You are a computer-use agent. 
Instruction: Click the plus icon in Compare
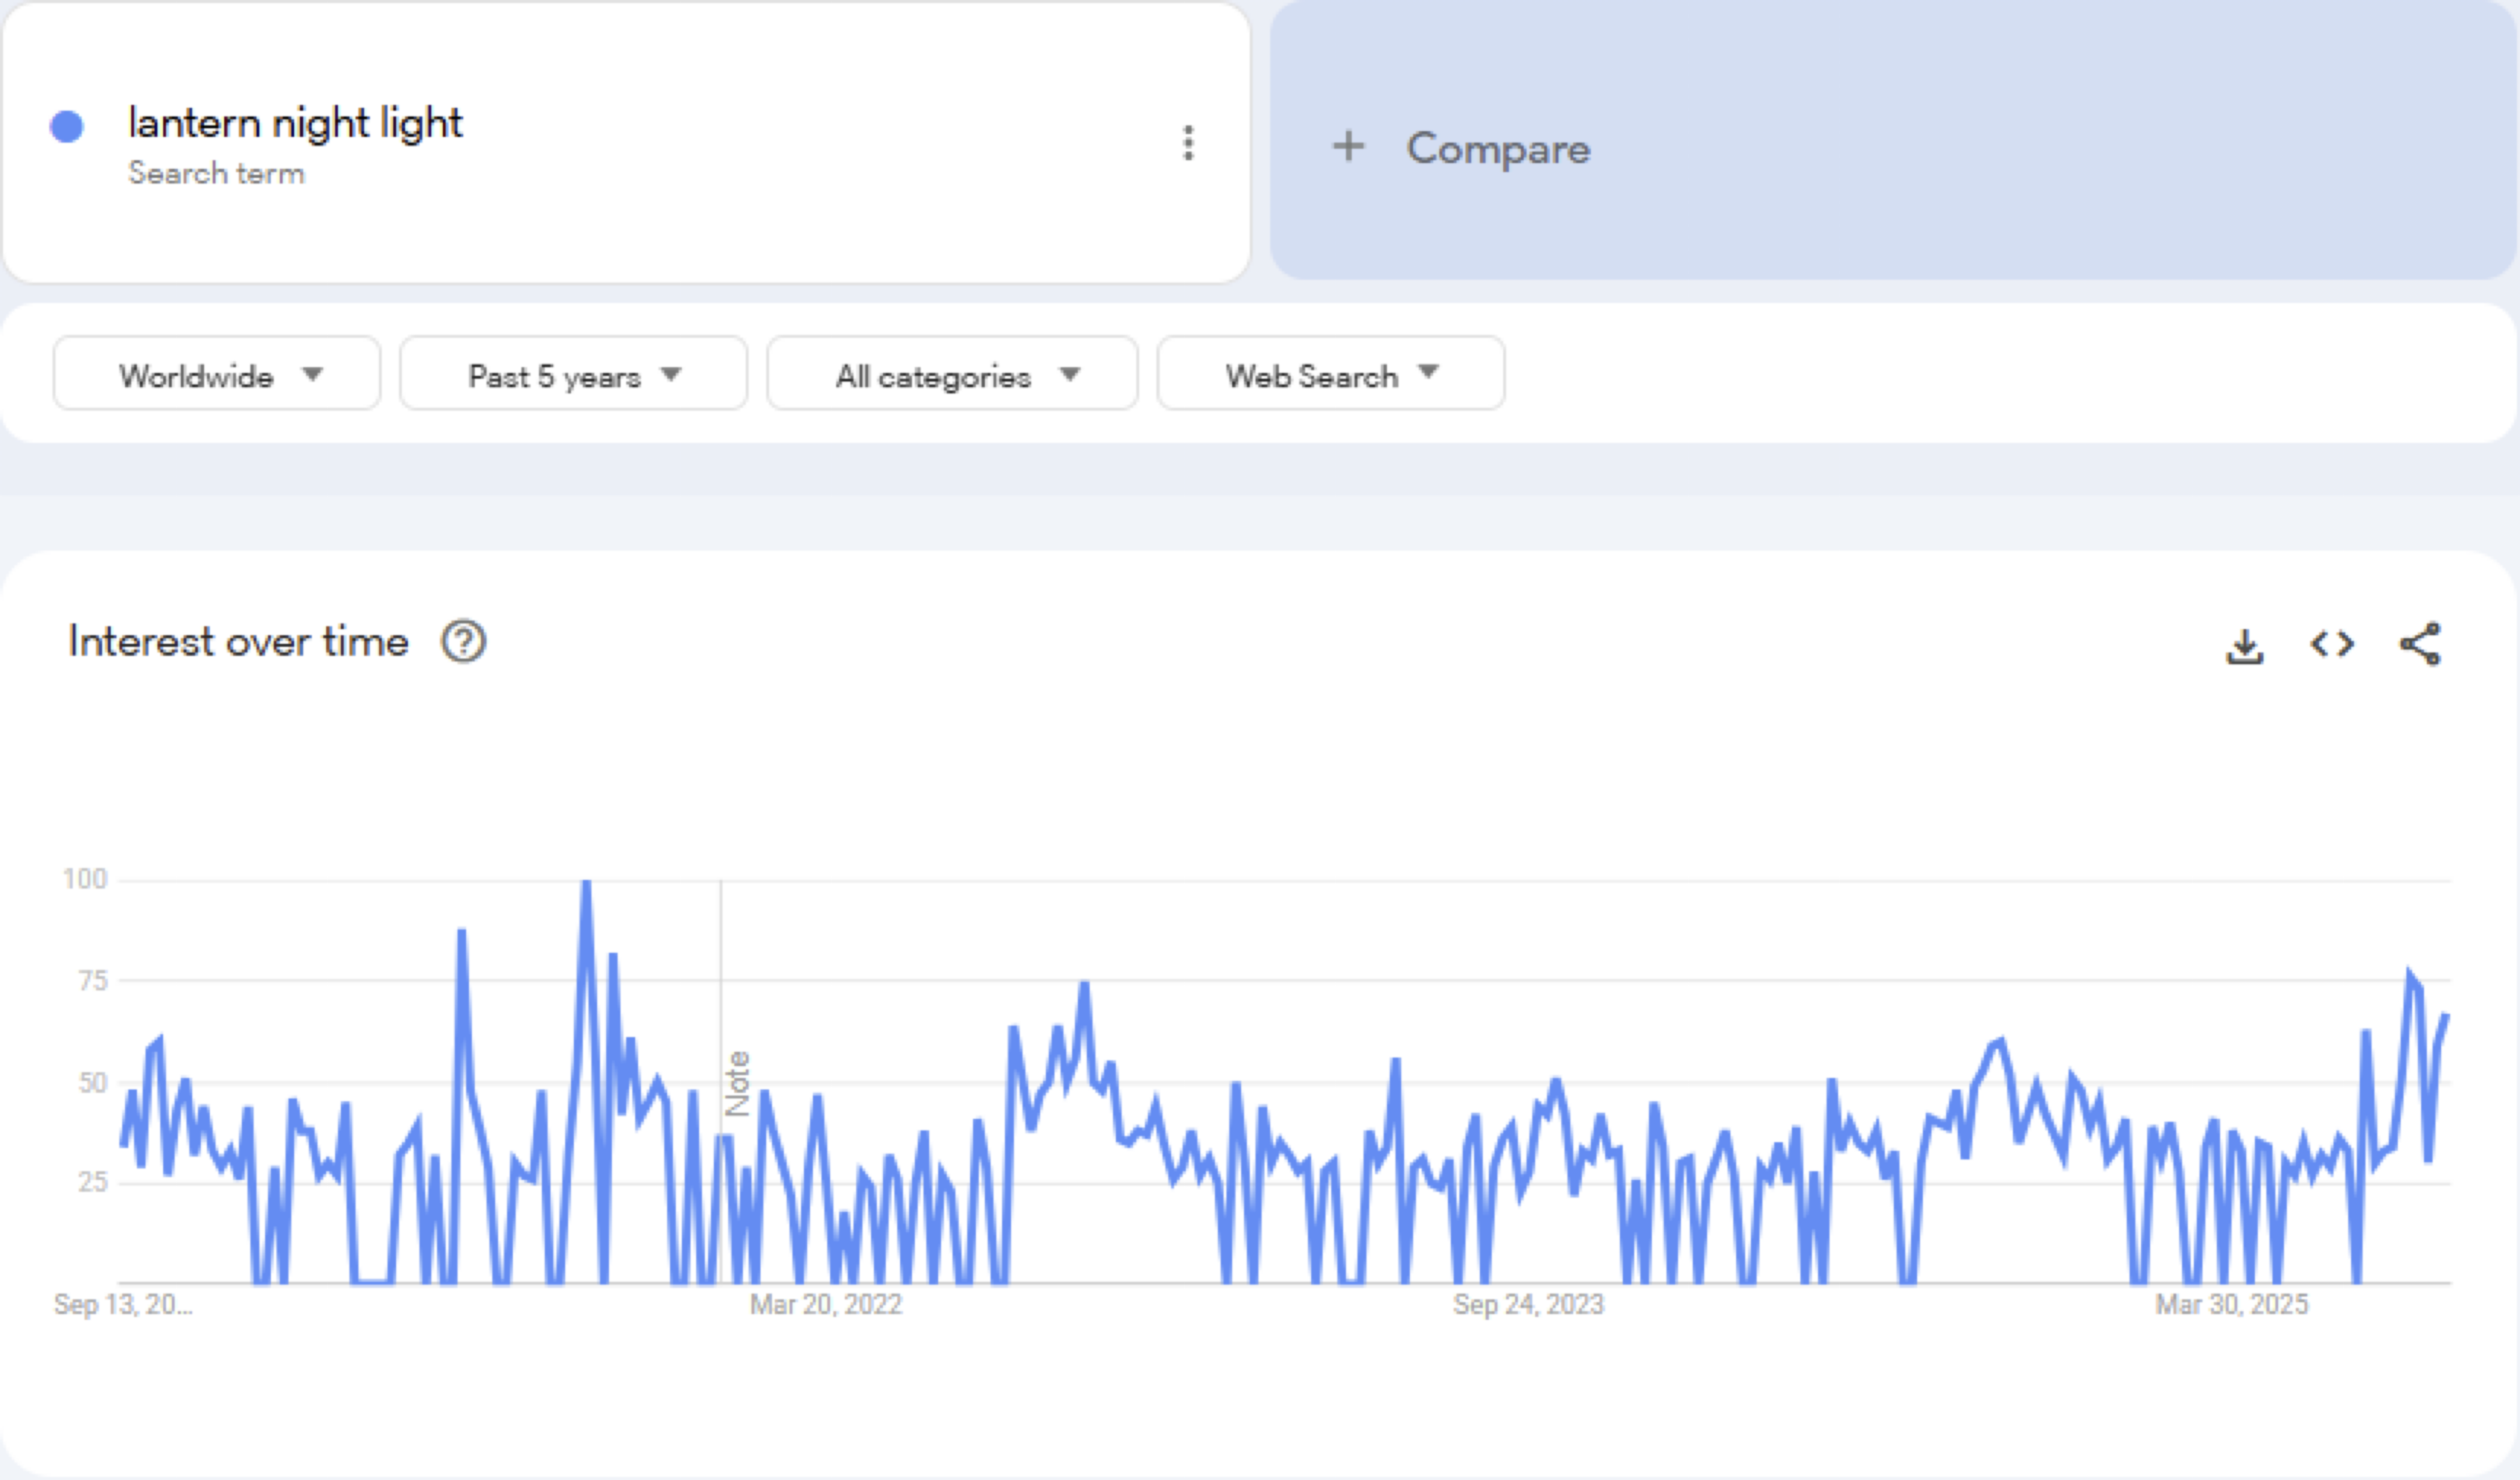click(1348, 146)
